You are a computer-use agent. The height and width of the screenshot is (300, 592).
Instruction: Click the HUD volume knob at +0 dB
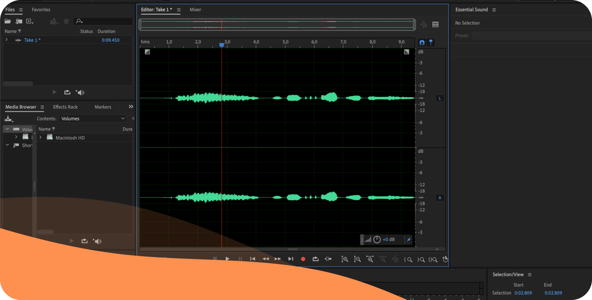(377, 240)
